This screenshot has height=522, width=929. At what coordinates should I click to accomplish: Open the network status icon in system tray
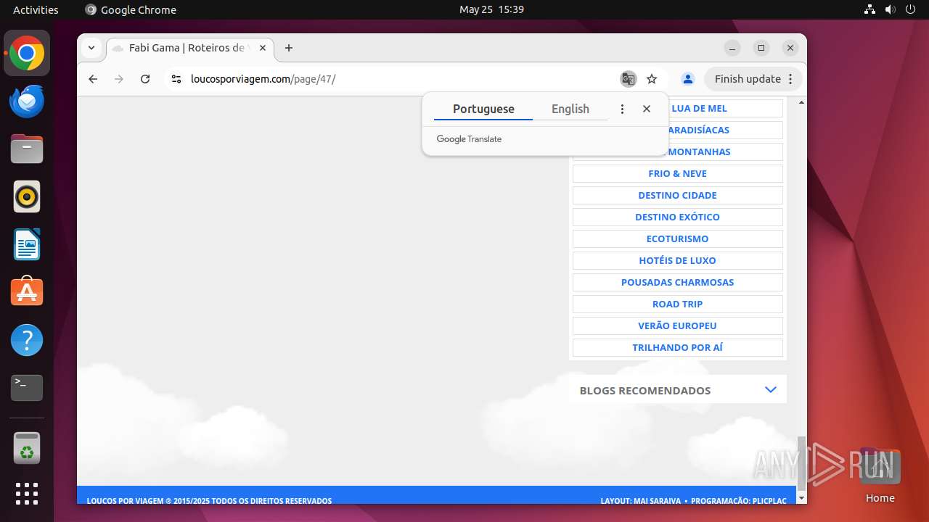[x=870, y=9]
